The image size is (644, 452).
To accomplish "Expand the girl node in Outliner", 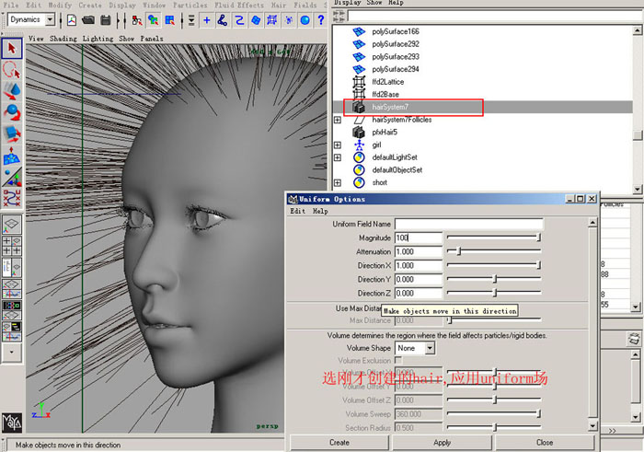I will 338,145.
